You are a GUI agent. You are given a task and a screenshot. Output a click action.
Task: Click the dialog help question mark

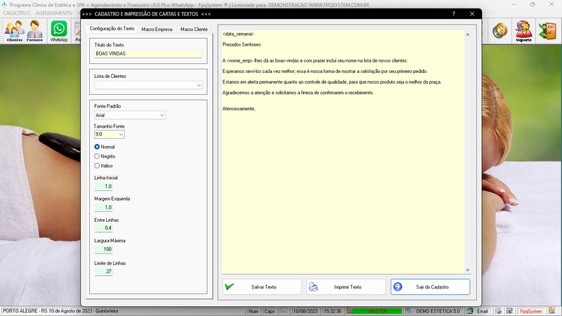[x=453, y=13]
